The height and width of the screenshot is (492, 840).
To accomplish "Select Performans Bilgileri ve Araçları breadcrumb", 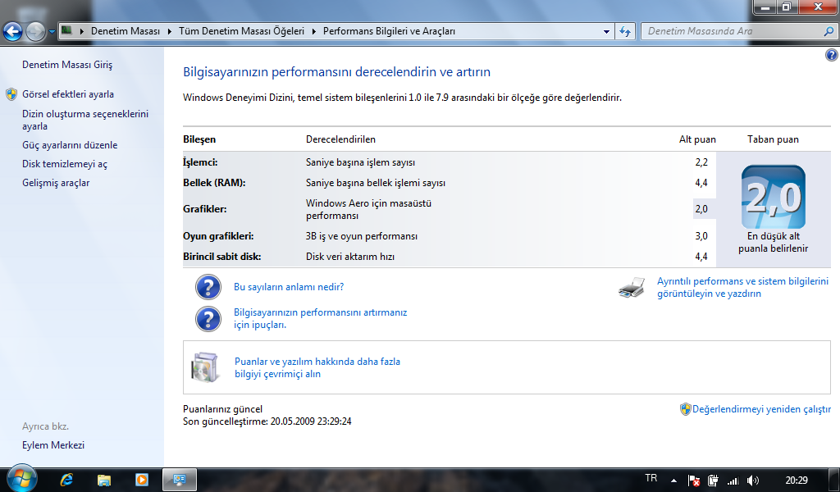I will [x=389, y=31].
